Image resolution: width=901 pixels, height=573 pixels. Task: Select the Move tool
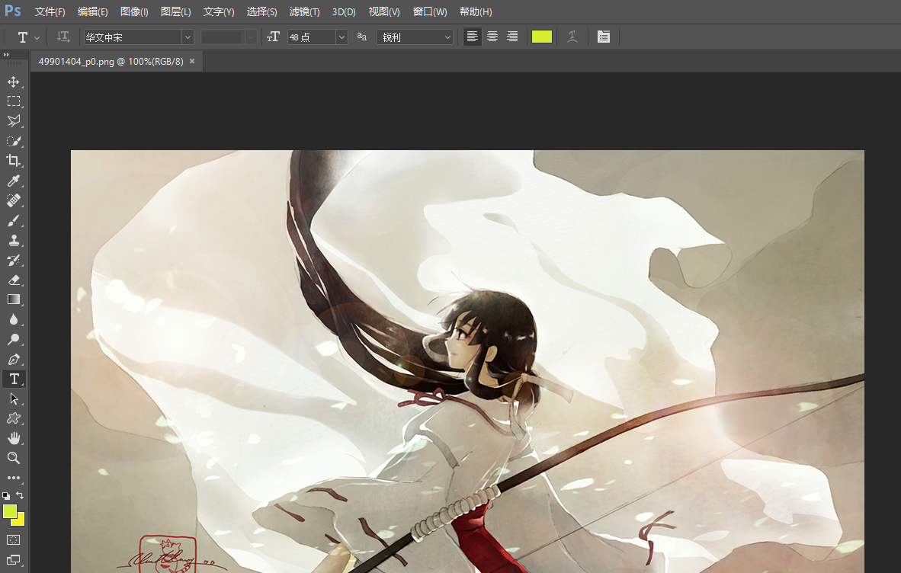13,82
